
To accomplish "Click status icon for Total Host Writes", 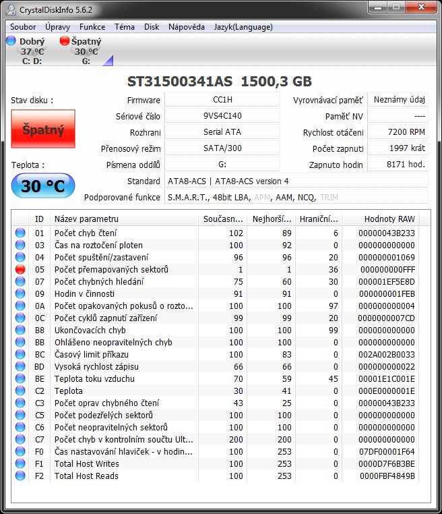I will 20,463.
